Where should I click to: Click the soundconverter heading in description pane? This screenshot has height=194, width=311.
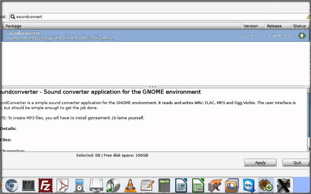point(100,92)
